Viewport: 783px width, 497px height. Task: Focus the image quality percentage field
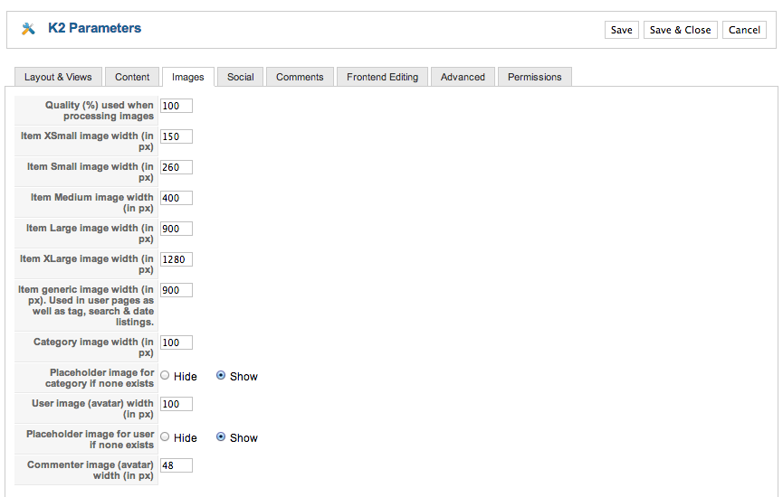pos(177,106)
